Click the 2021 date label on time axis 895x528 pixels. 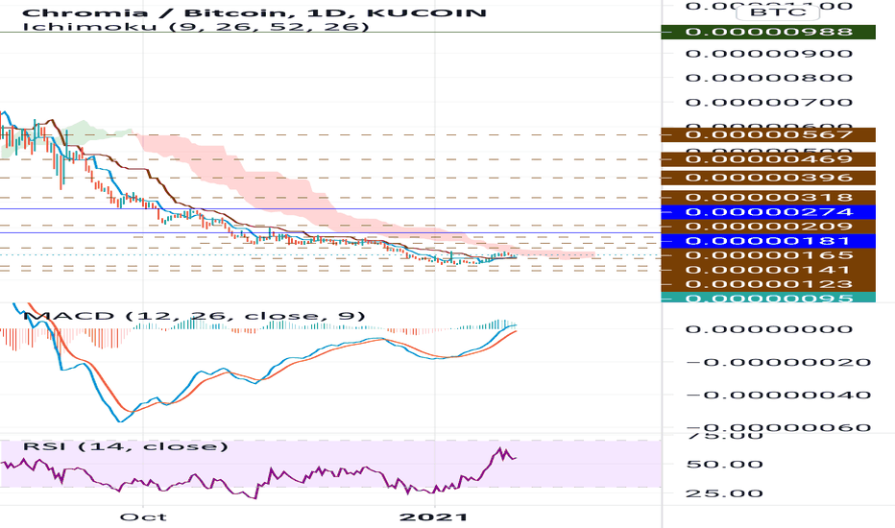(434, 517)
